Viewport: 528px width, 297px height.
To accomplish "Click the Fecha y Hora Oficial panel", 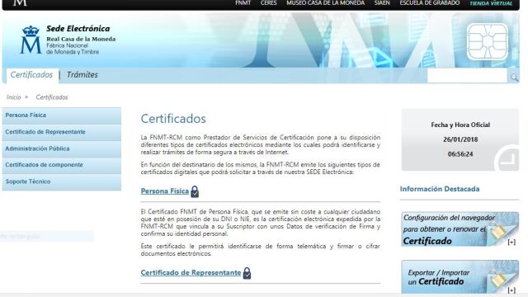I will point(460,139).
